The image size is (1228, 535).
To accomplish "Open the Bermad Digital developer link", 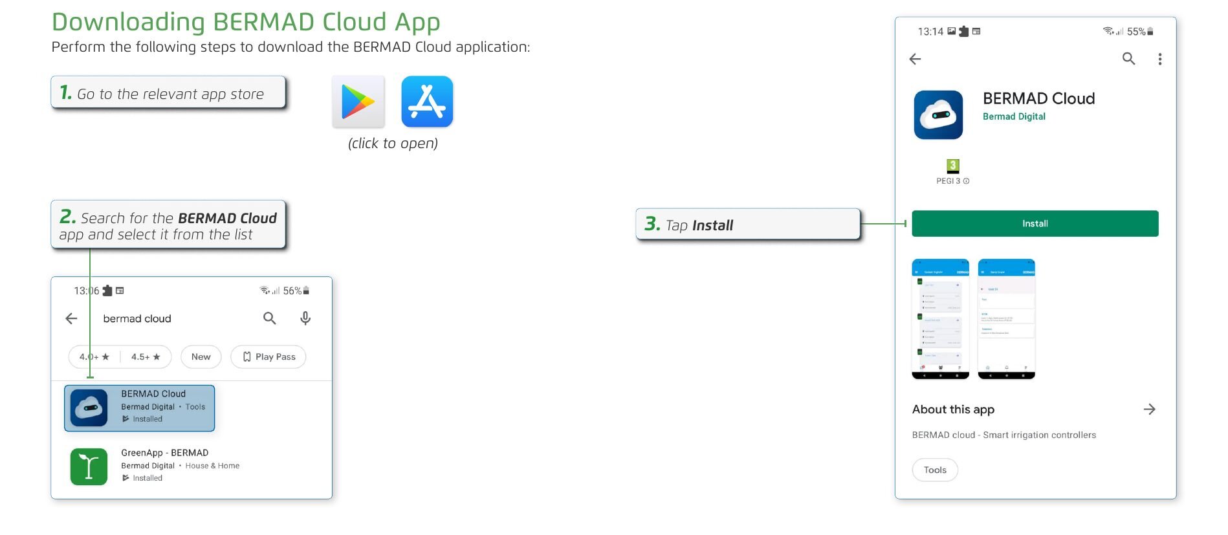I will click(x=1014, y=116).
